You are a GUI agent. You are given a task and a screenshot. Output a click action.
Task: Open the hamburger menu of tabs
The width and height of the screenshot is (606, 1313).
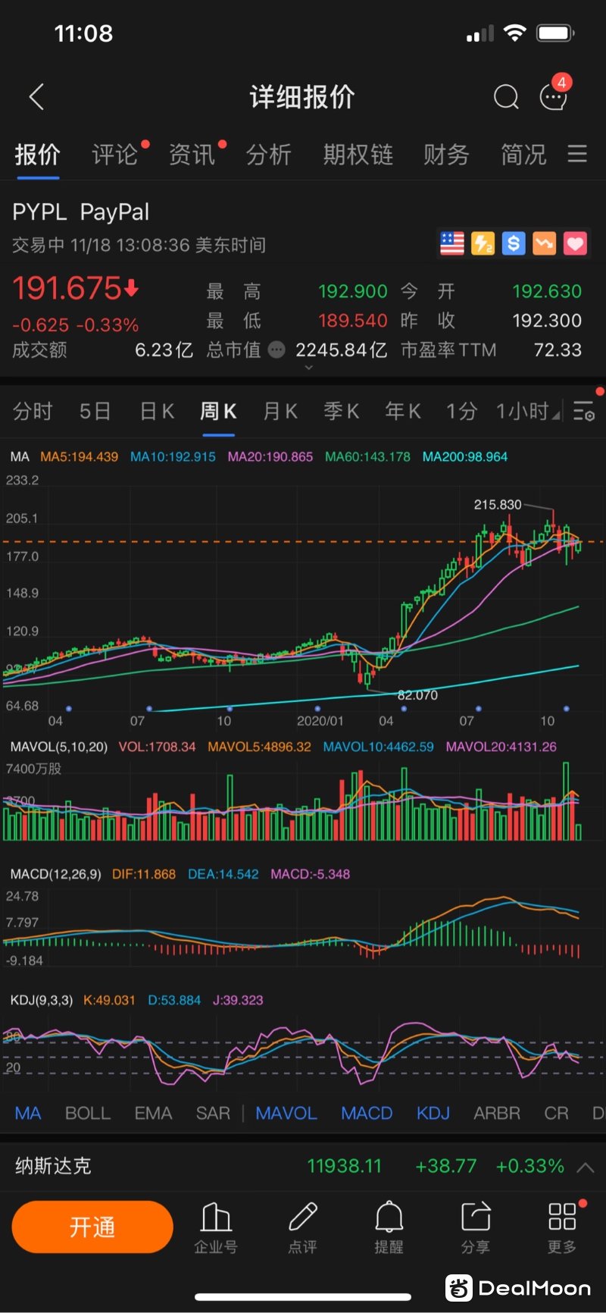tap(578, 154)
